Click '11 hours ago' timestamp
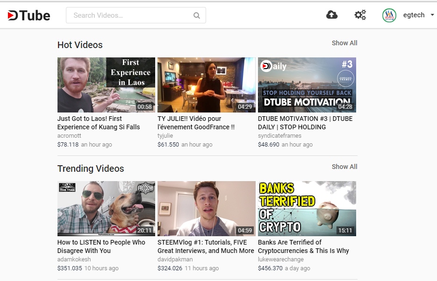This screenshot has width=437, height=281. 202,268
